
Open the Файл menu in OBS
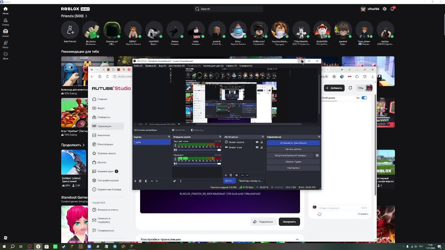coord(138,66)
